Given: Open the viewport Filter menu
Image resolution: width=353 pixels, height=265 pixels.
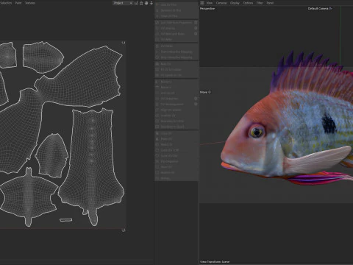Looking at the screenshot, I should point(260,3).
